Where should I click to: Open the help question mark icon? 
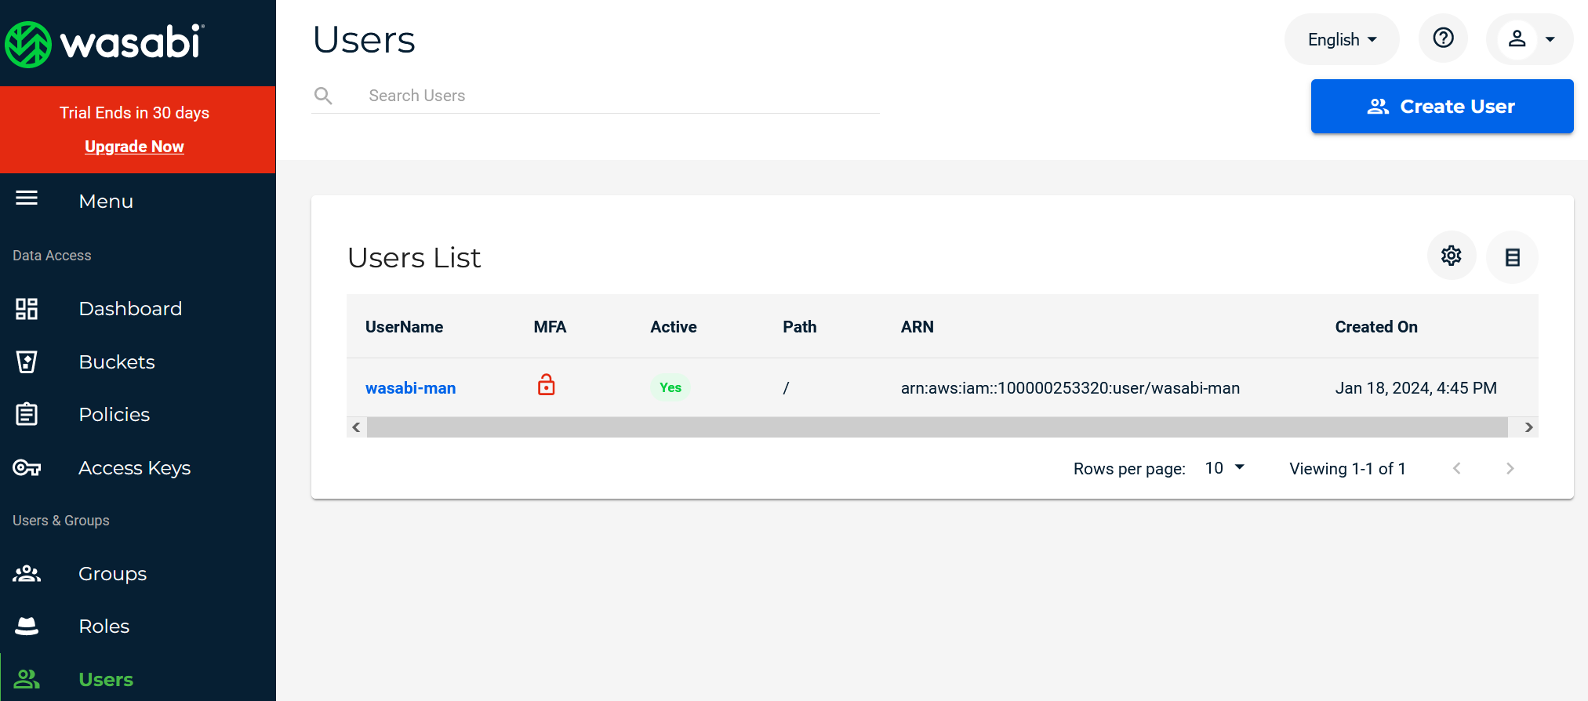tap(1443, 38)
